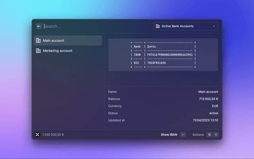Open the Actions menu
254x159 pixels.
pos(198,135)
